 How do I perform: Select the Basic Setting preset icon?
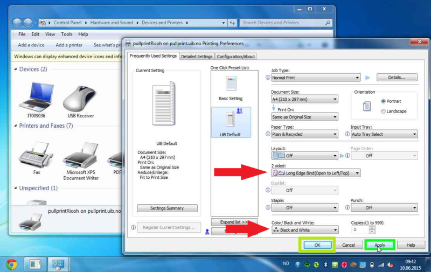pos(231,83)
